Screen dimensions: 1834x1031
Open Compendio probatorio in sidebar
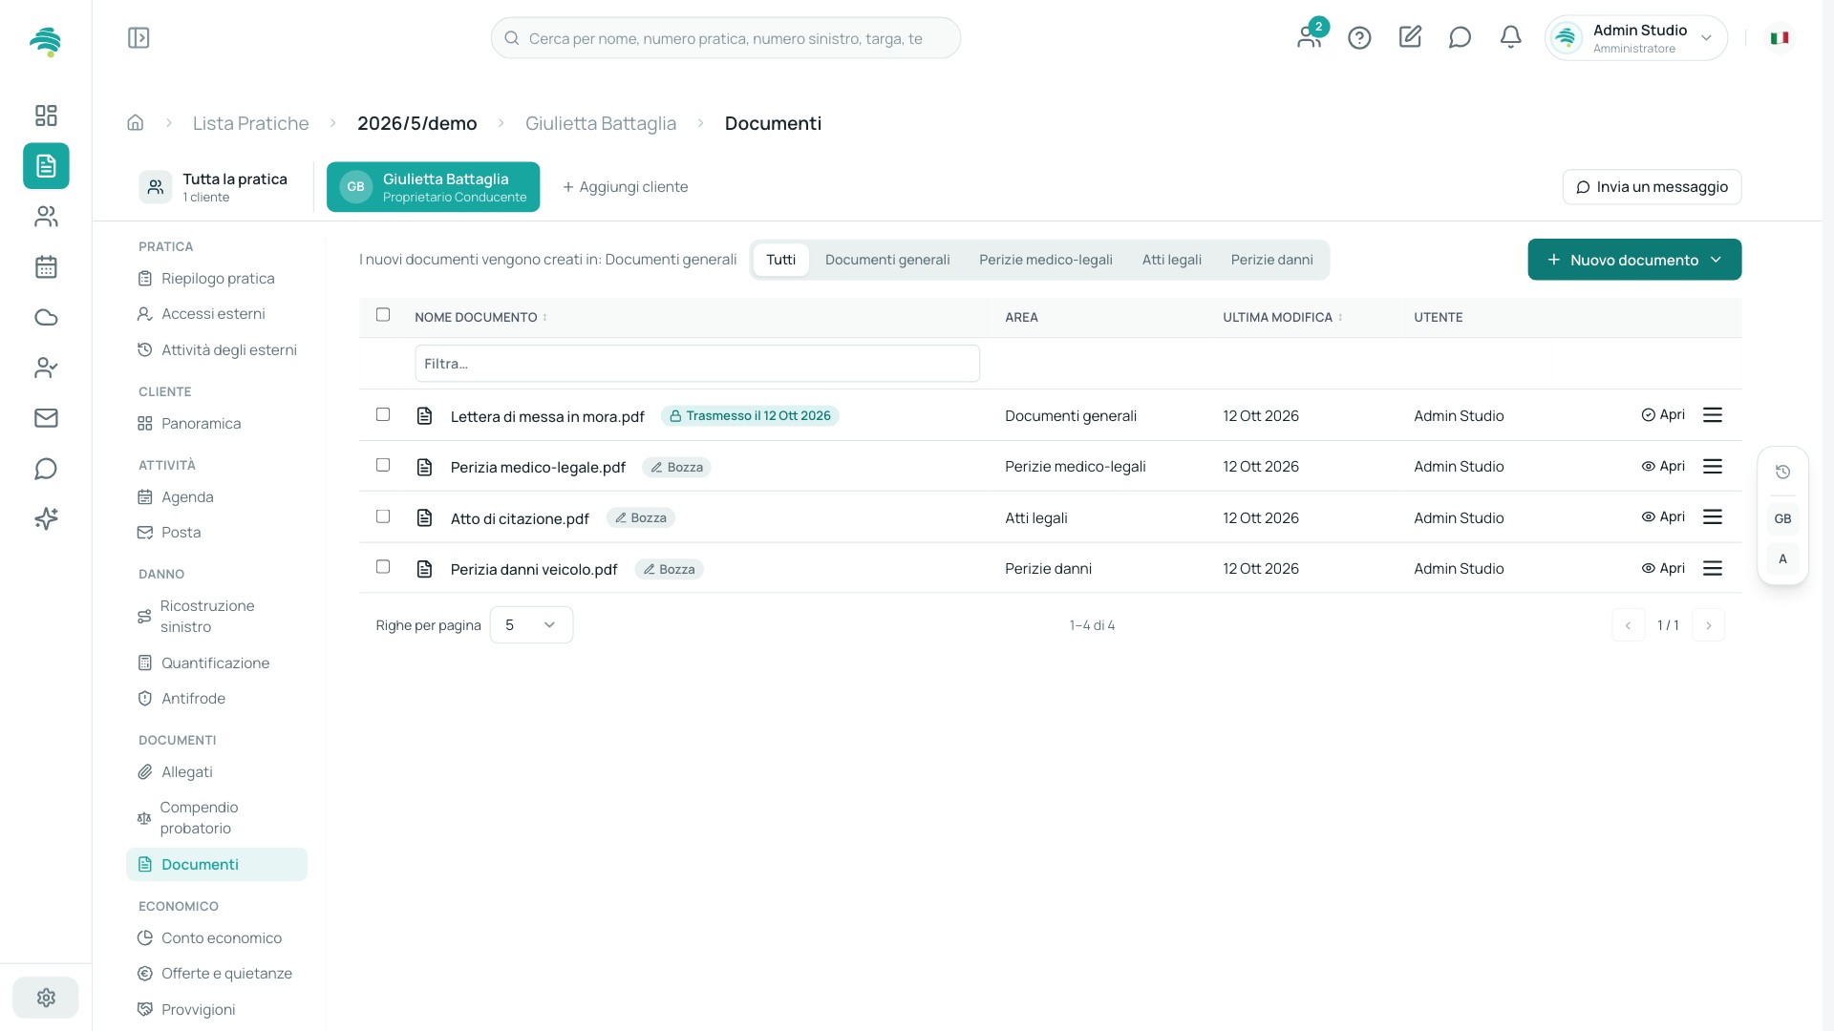point(217,818)
